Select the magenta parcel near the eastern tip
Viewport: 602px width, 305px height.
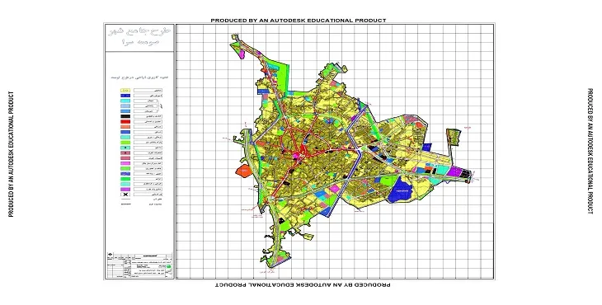[x=456, y=171]
